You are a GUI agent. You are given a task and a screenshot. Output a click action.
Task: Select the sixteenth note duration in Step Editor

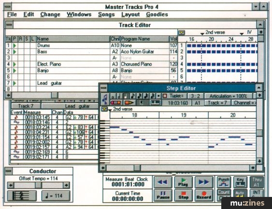[139, 96]
